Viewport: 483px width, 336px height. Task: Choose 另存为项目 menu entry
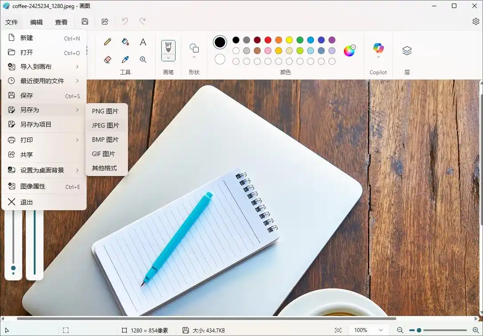pos(44,124)
